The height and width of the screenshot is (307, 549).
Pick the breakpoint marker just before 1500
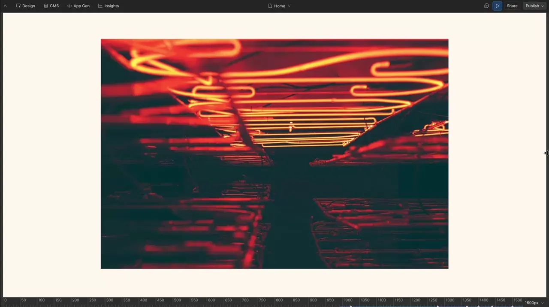512,306
